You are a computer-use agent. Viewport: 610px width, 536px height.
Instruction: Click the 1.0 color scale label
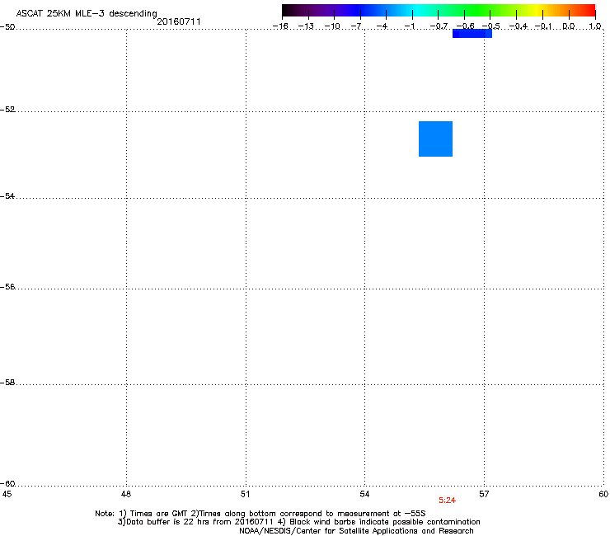click(595, 26)
